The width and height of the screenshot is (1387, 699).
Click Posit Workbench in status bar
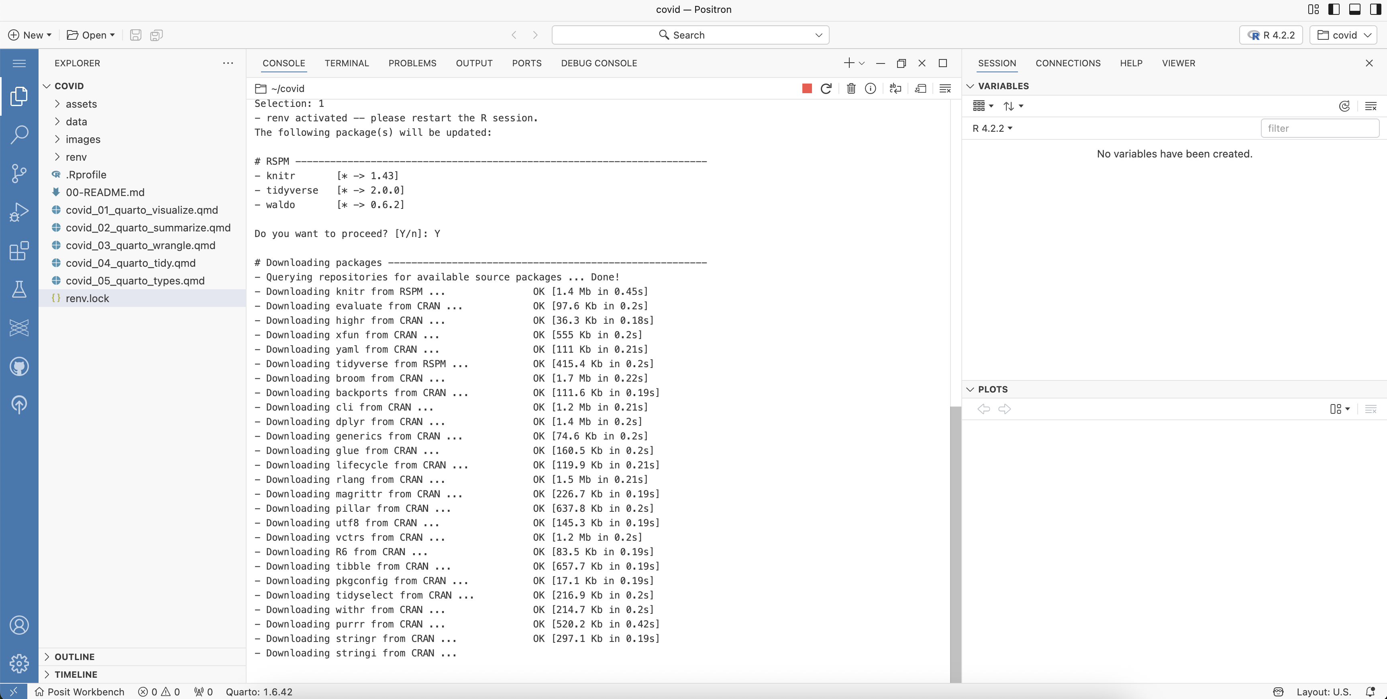[80, 691]
